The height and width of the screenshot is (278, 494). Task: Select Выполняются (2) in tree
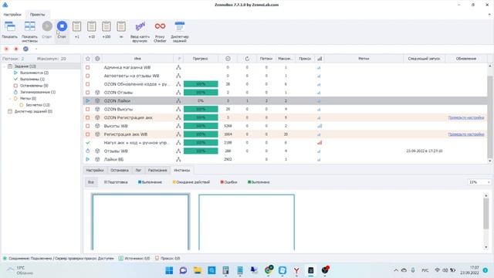(34, 73)
